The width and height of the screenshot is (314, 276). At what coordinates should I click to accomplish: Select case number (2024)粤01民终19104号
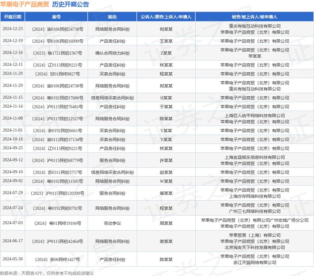57,223
